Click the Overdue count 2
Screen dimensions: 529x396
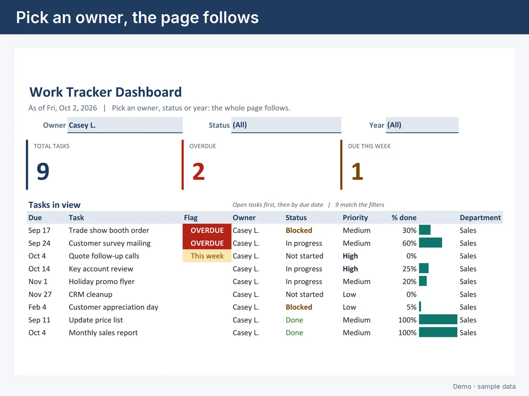[198, 172]
